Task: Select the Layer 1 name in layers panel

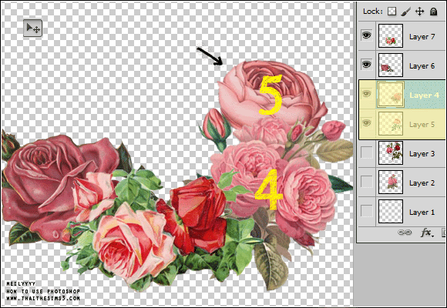Action: [422, 213]
